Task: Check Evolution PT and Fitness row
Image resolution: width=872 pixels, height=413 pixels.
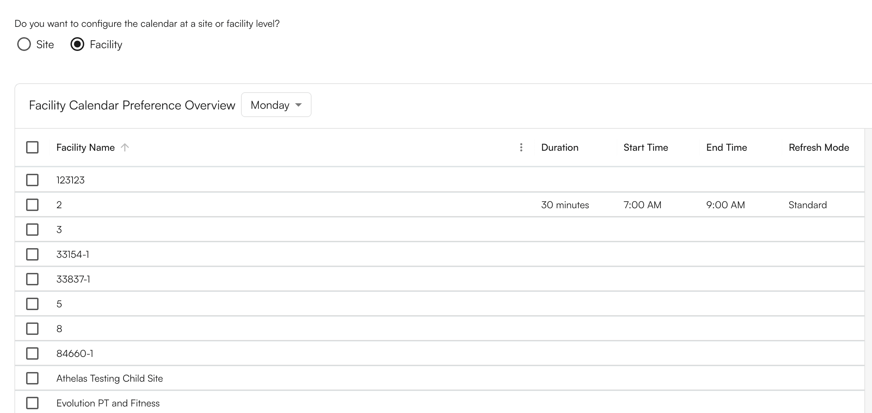Action: [x=32, y=403]
